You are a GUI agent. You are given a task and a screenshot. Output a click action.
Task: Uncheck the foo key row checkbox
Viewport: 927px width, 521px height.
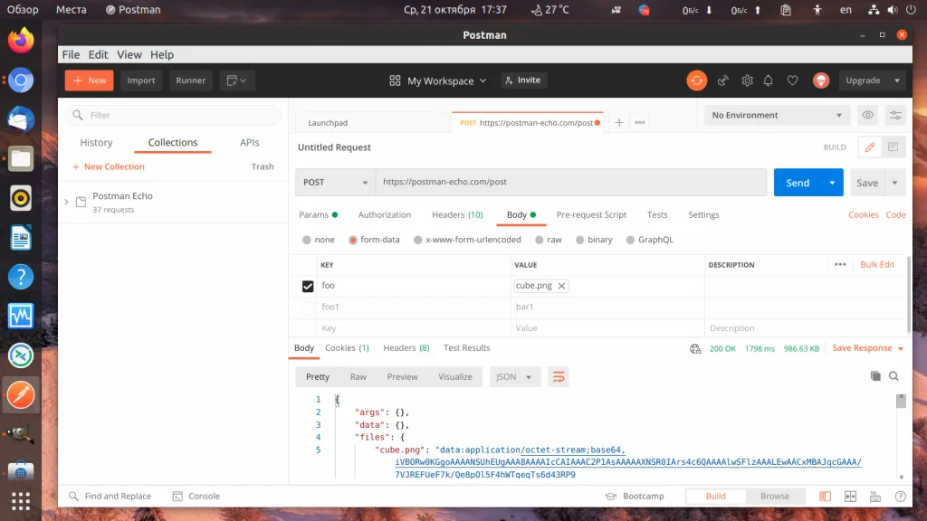pos(308,286)
